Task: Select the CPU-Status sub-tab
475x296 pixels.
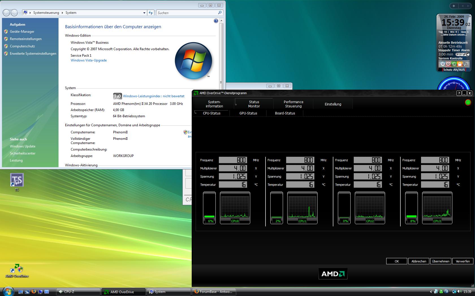Action: 212,113
